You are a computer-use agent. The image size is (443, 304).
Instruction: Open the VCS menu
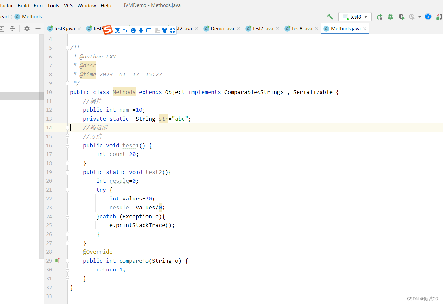coord(68,5)
